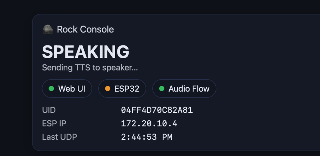
Task: Select the ESP32 status pill
Action: [122, 89]
